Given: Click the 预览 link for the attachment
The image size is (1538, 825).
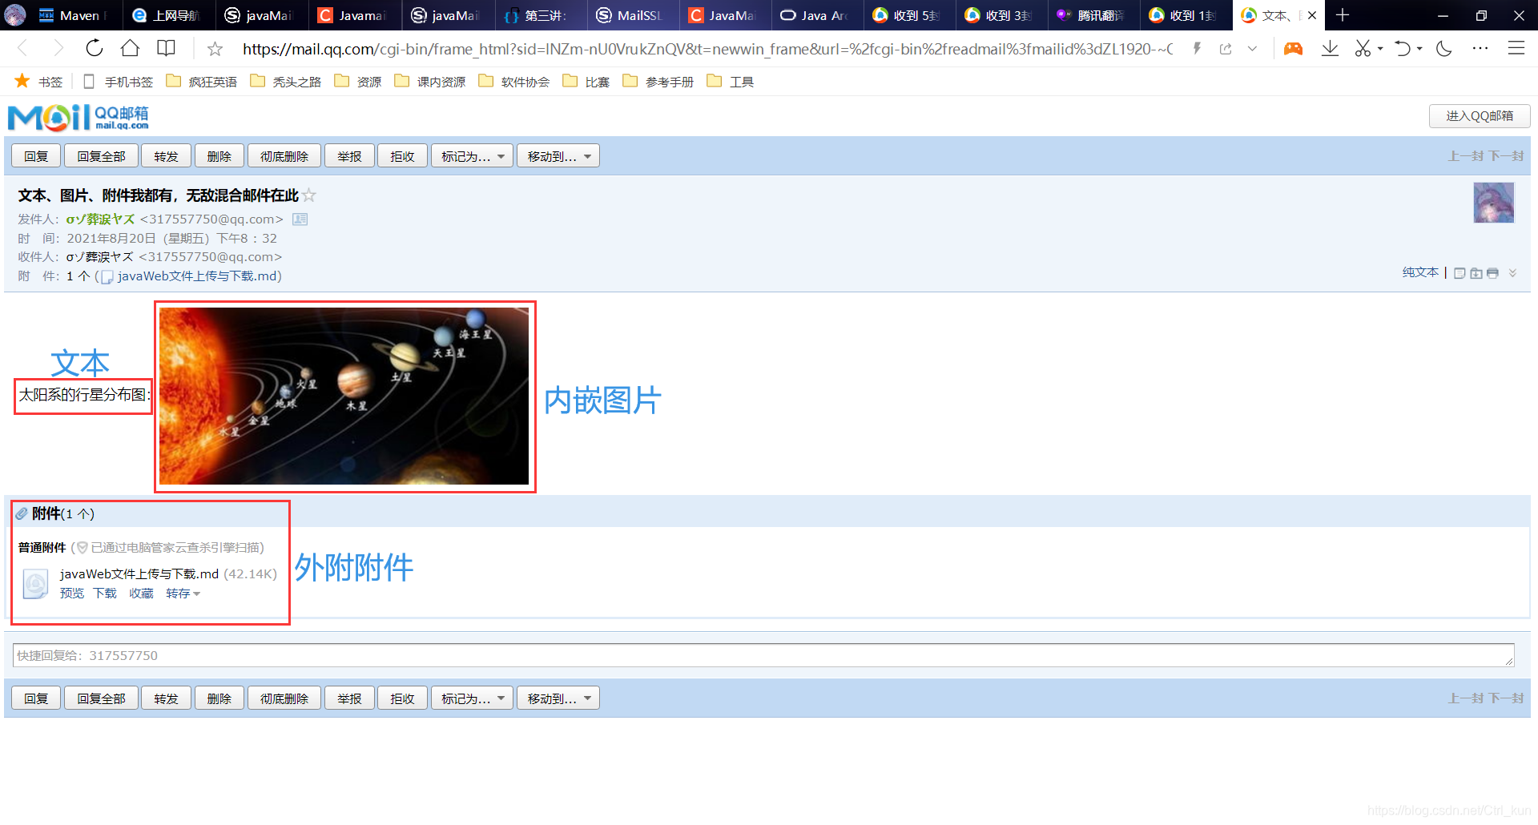Looking at the screenshot, I should (x=72, y=594).
